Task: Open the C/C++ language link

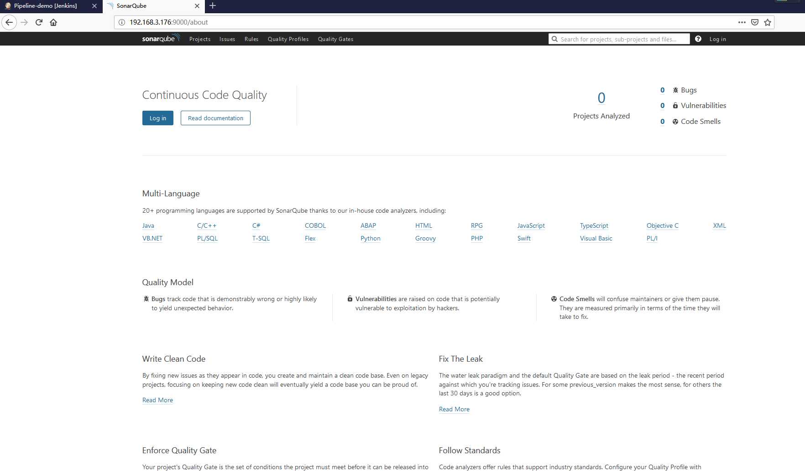Action: click(207, 225)
